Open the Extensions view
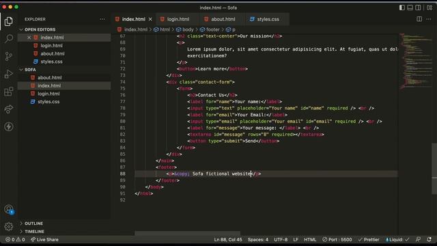This screenshot has width=437, height=246. (x=9, y=92)
